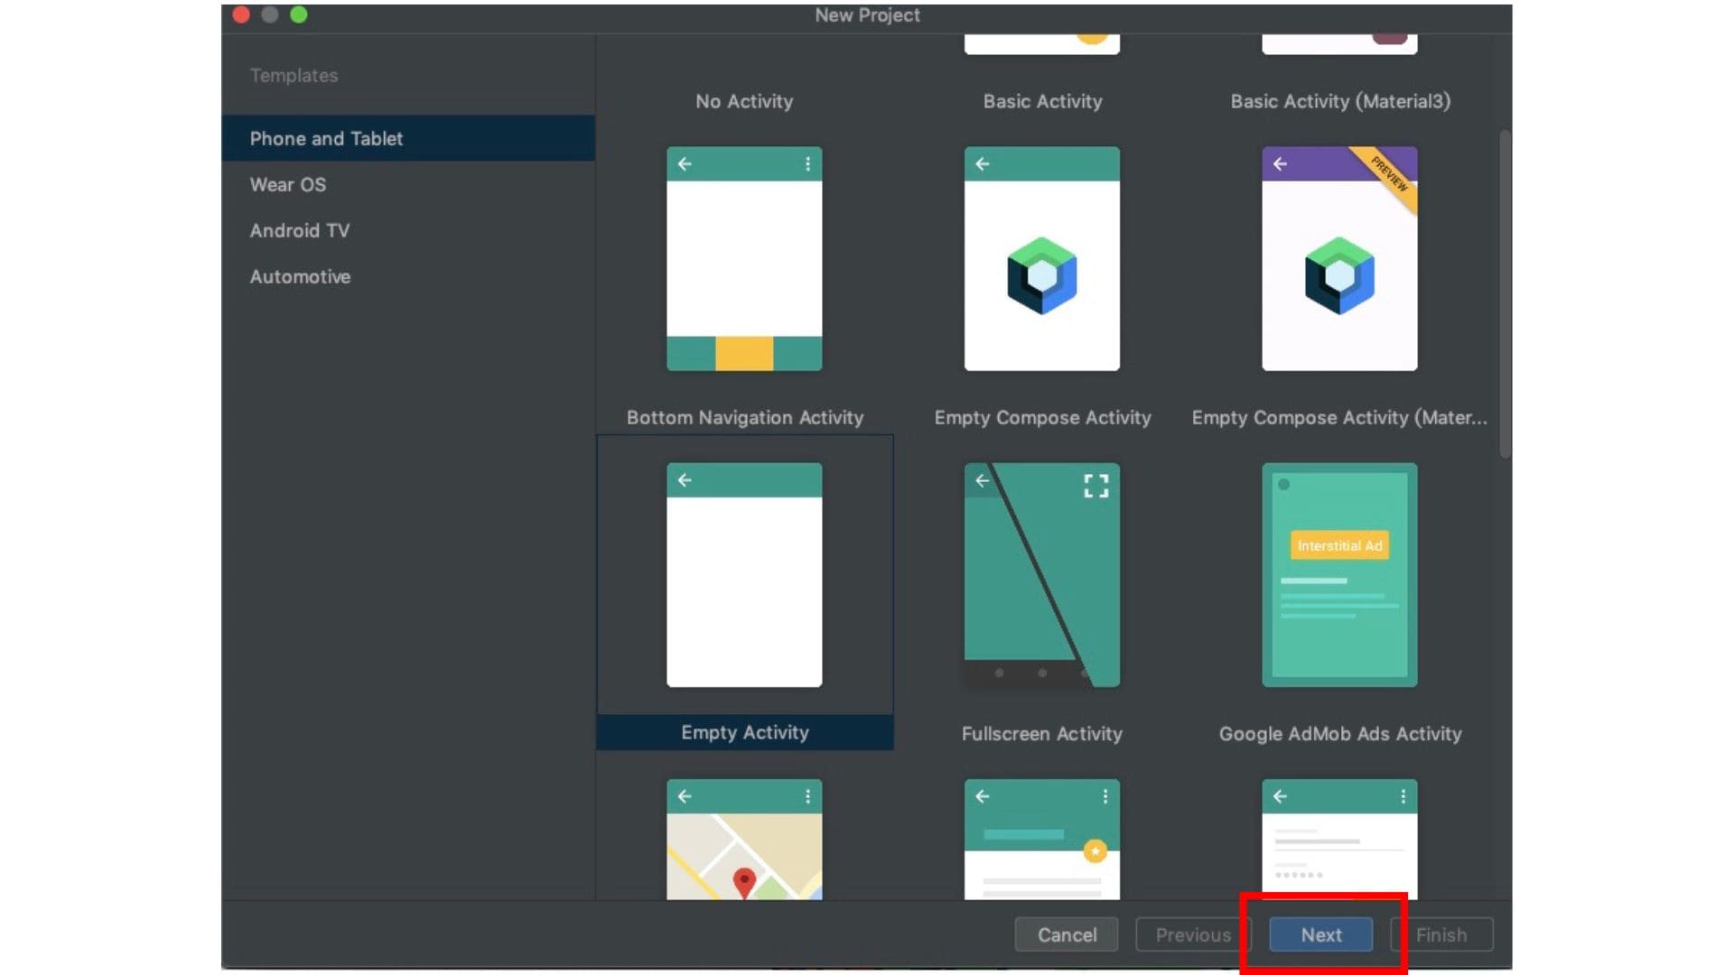1734x975 pixels.
Task: Click the Finish button
Action: tap(1442, 934)
